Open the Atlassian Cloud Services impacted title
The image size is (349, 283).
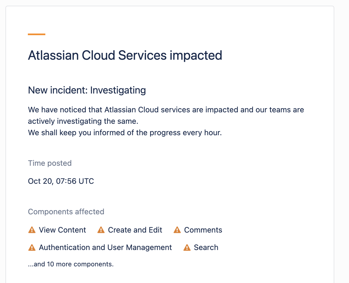pos(125,55)
